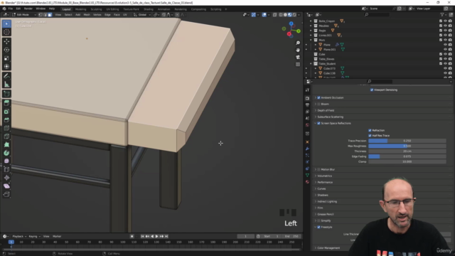Select the Edge Slide tool
The image size is (455, 256).
(x=6, y=169)
